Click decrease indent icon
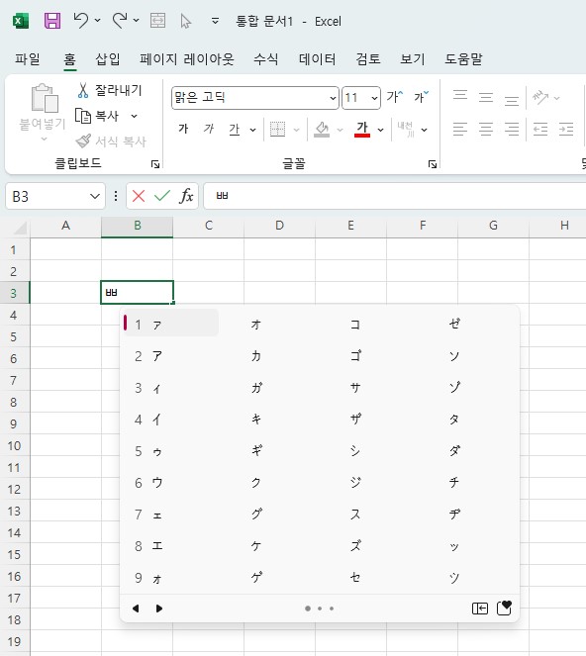The width and height of the screenshot is (586, 656). pyautogui.click(x=540, y=130)
